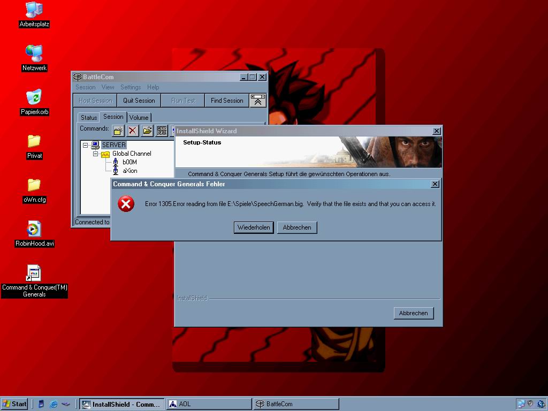The width and height of the screenshot is (548, 411).
Task: Open the Session menu in BattleCom
Action: [x=85, y=87]
